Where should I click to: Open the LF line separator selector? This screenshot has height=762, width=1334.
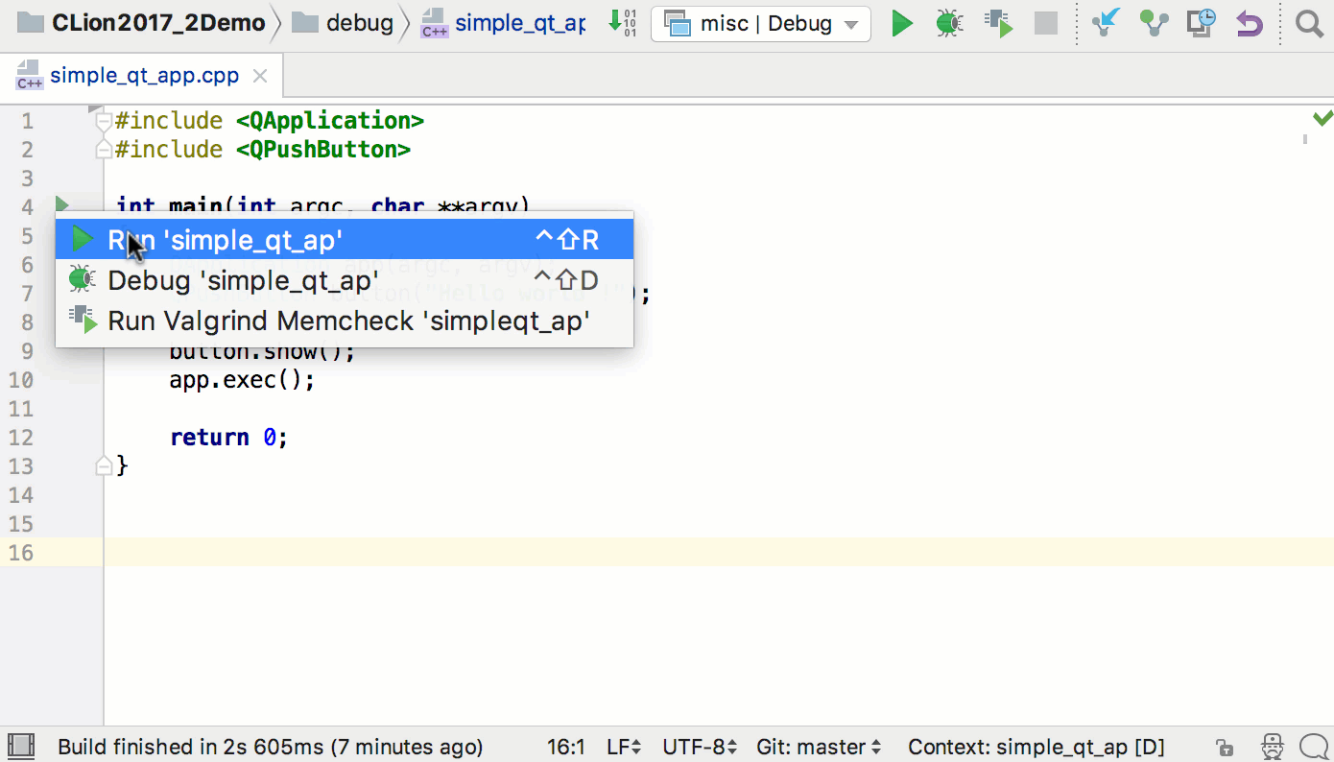624,747
